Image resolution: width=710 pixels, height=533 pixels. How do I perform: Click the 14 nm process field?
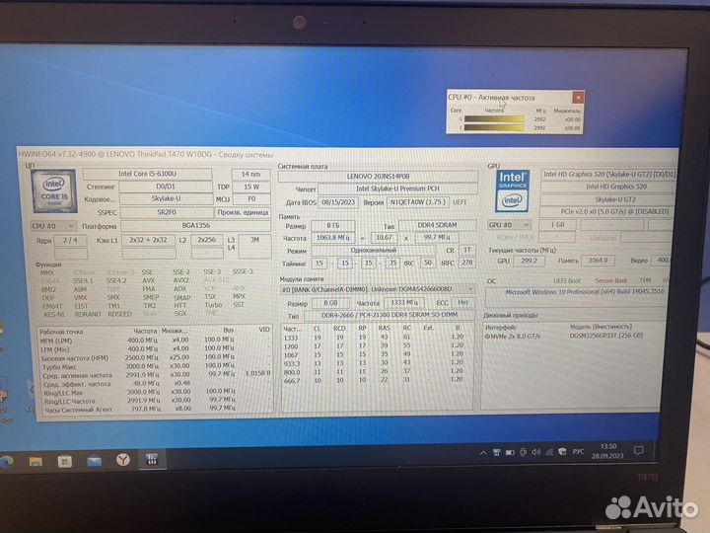coord(250,174)
